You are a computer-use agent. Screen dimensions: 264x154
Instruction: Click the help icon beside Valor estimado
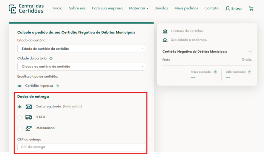tap(250, 72)
